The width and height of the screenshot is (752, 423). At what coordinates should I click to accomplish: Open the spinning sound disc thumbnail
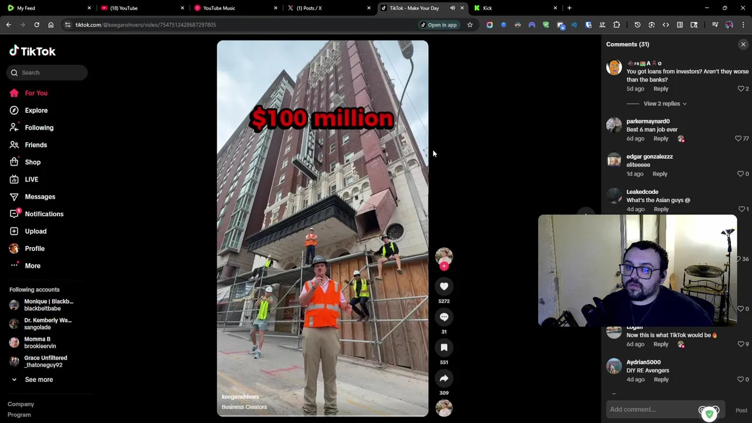click(x=444, y=408)
